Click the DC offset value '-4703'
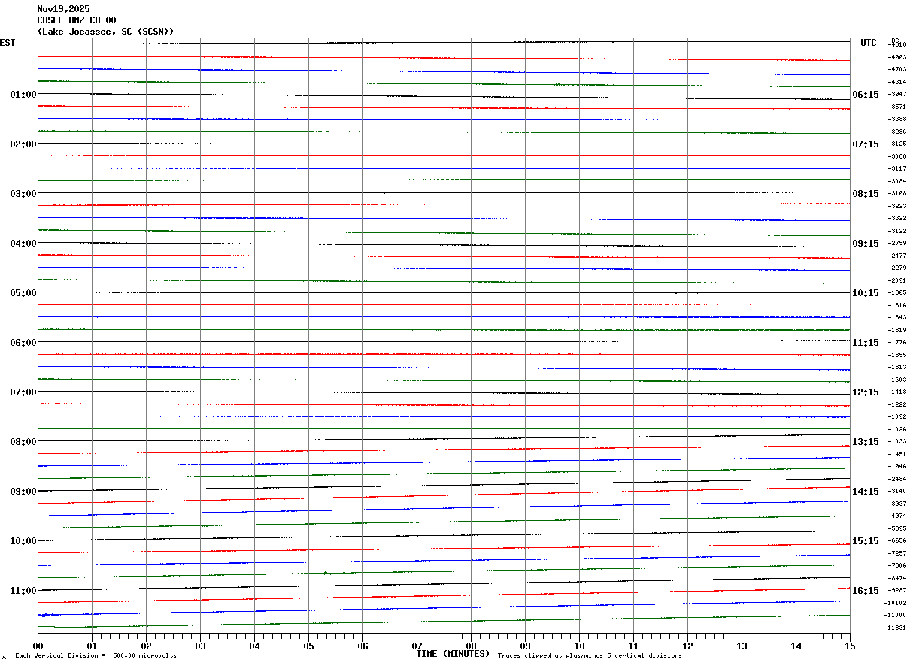This screenshot has width=910, height=666. coord(897,69)
